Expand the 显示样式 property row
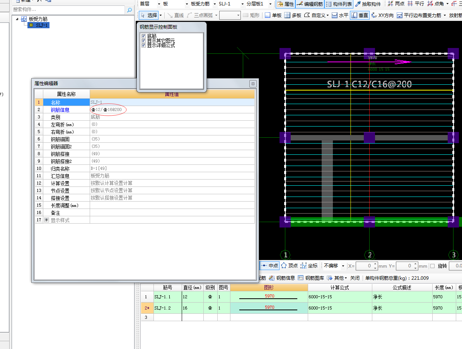This screenshot has width=462, height=349. click(46, 220)
